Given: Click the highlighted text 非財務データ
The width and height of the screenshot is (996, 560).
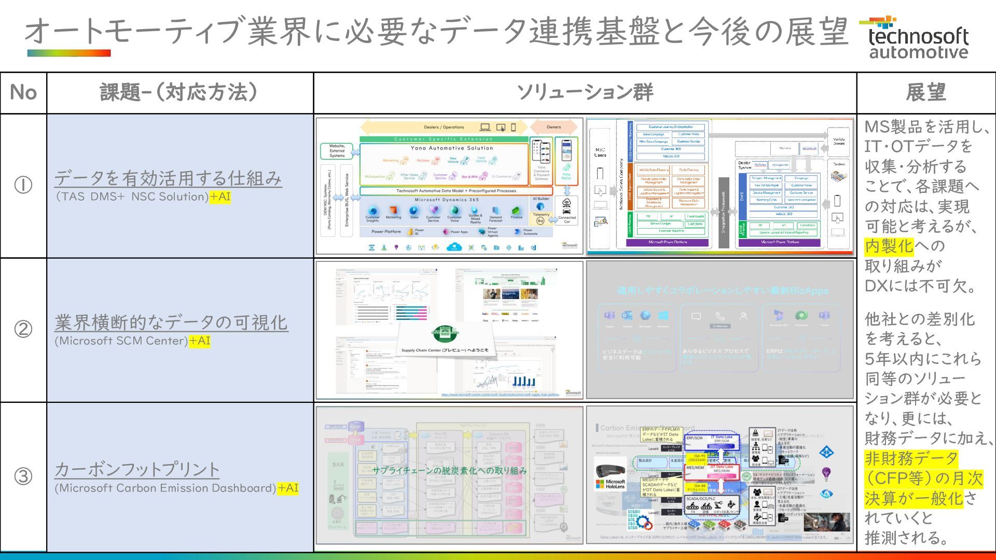Looking at the screenshot, I should click(x=911, y=458).
